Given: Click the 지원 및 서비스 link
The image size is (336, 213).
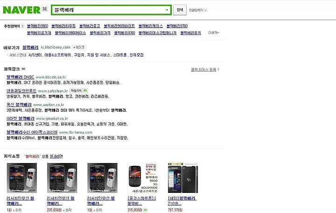Looking at the screenshot, I should (x=98, y=55).
